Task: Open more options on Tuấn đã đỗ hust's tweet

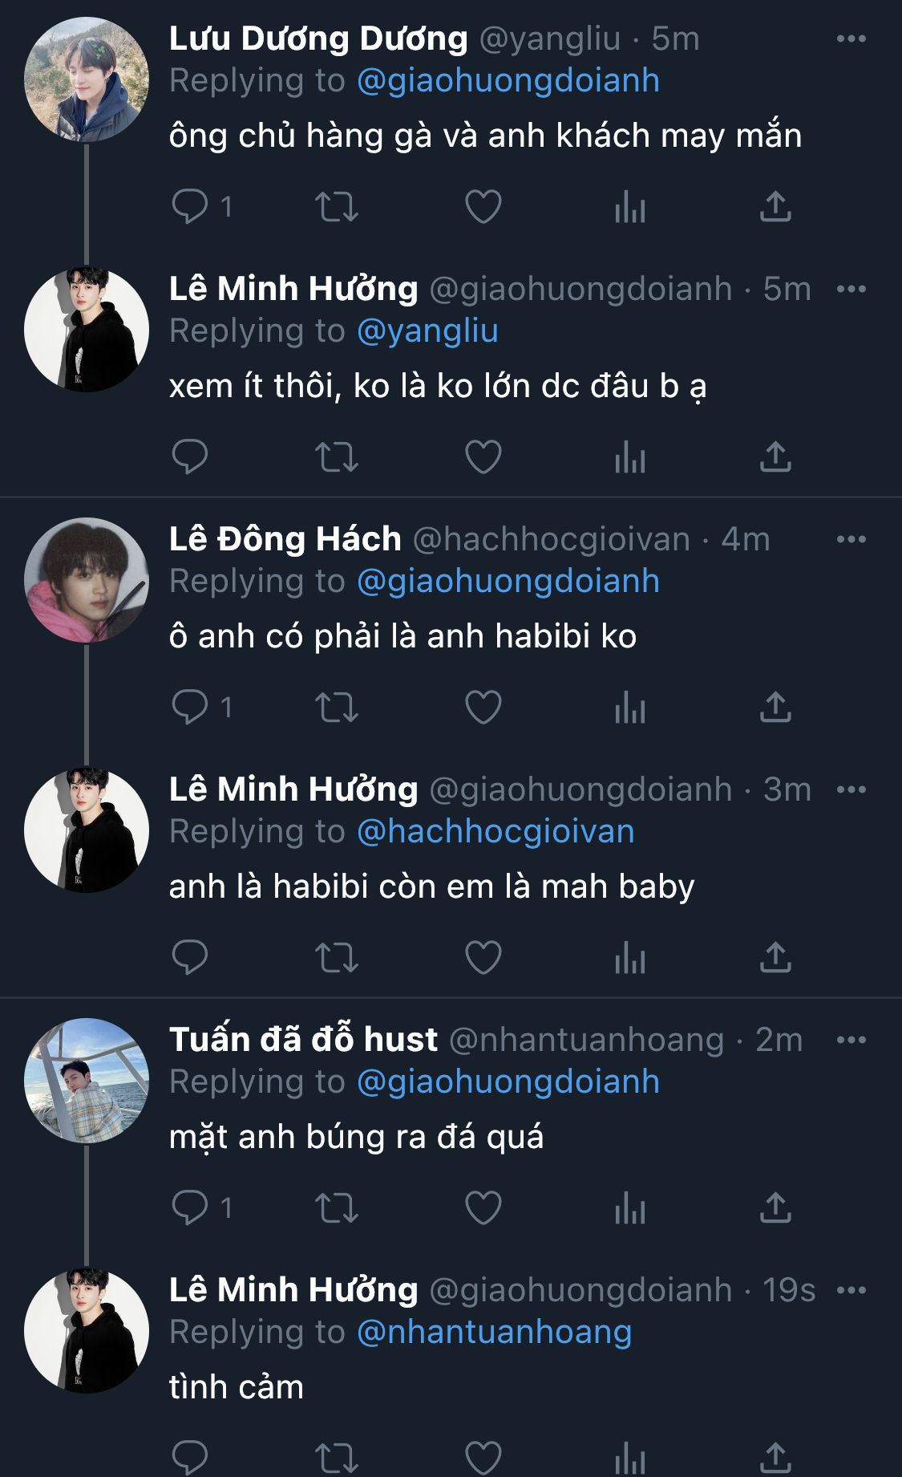Action: pos(851,1040)
